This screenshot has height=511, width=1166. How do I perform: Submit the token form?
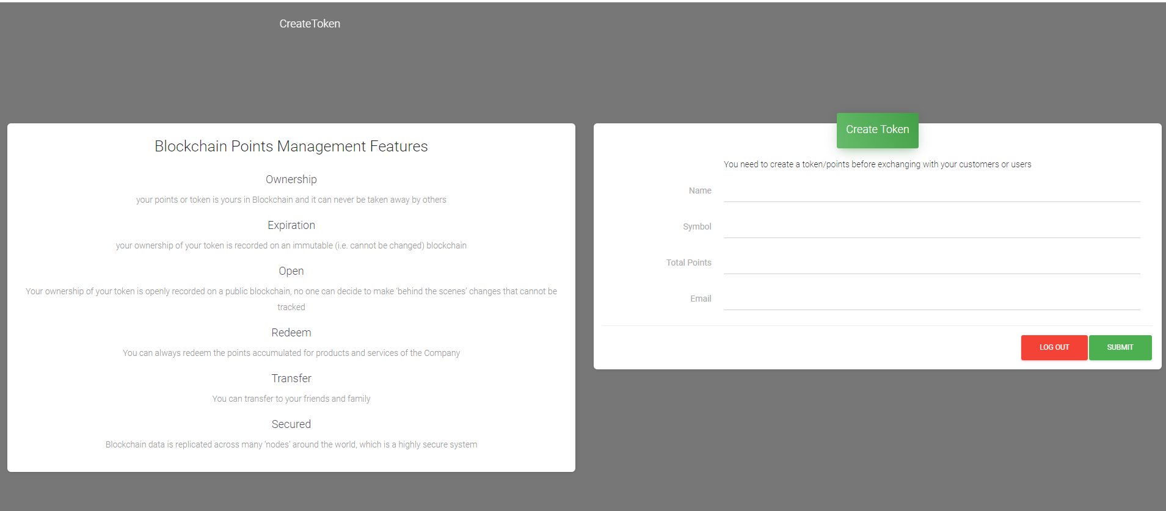pyautogui.click(x=1120, y=347)
